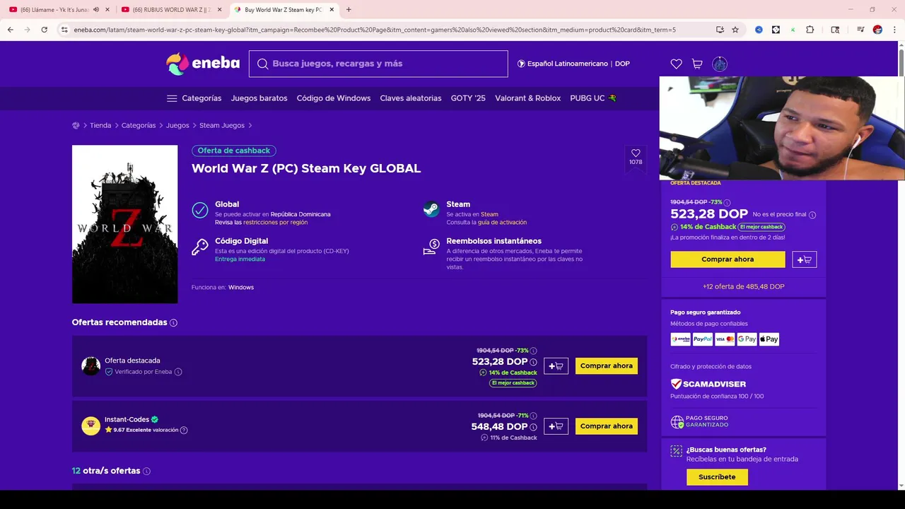Bookmark this page with the star icon

tap(735, 30)
